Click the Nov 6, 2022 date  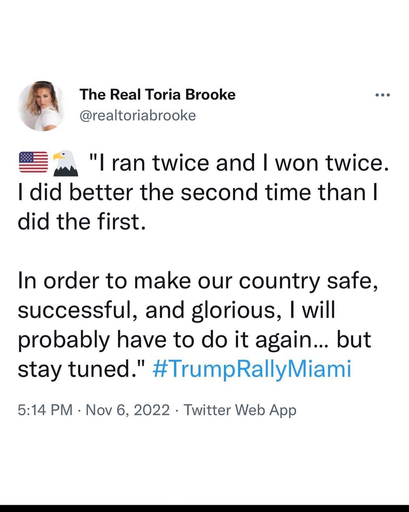[x=128, y=410]
